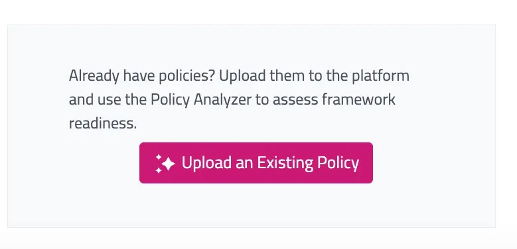The height and width of the screenshot is (249, 517).
Task: Select the large four-point star in sparkle icon
Action: 169,164
